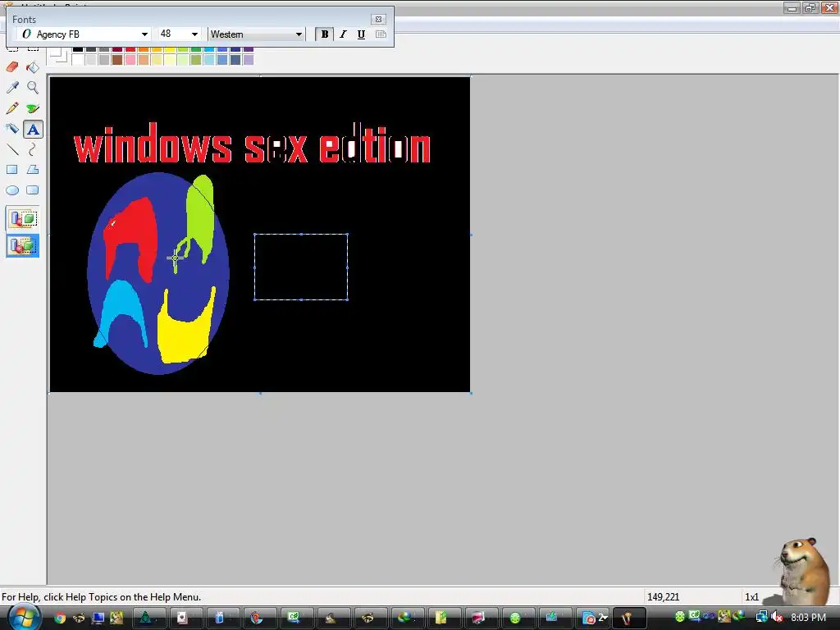Select the Pick Color eyedropper tool
Image resolution: width=840 pixels, height=630 pixels.
pos(12,87)
